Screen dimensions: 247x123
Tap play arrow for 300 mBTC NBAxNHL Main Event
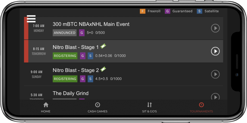point(215,28)
